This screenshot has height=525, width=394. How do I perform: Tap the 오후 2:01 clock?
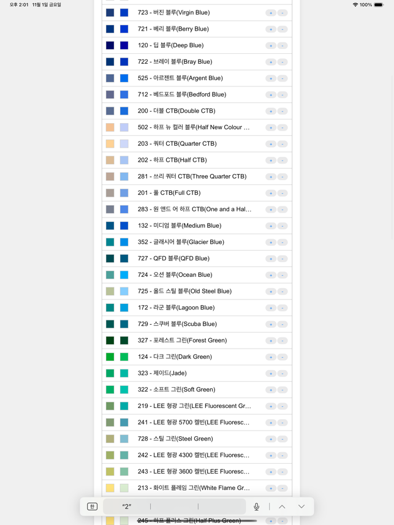19,5
